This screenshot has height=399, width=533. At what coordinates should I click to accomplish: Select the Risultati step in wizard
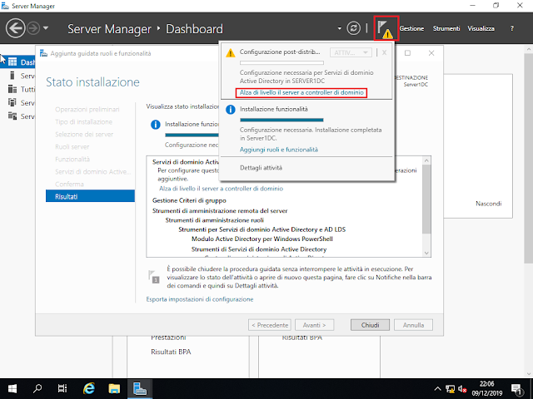click(x=90, y=196)
